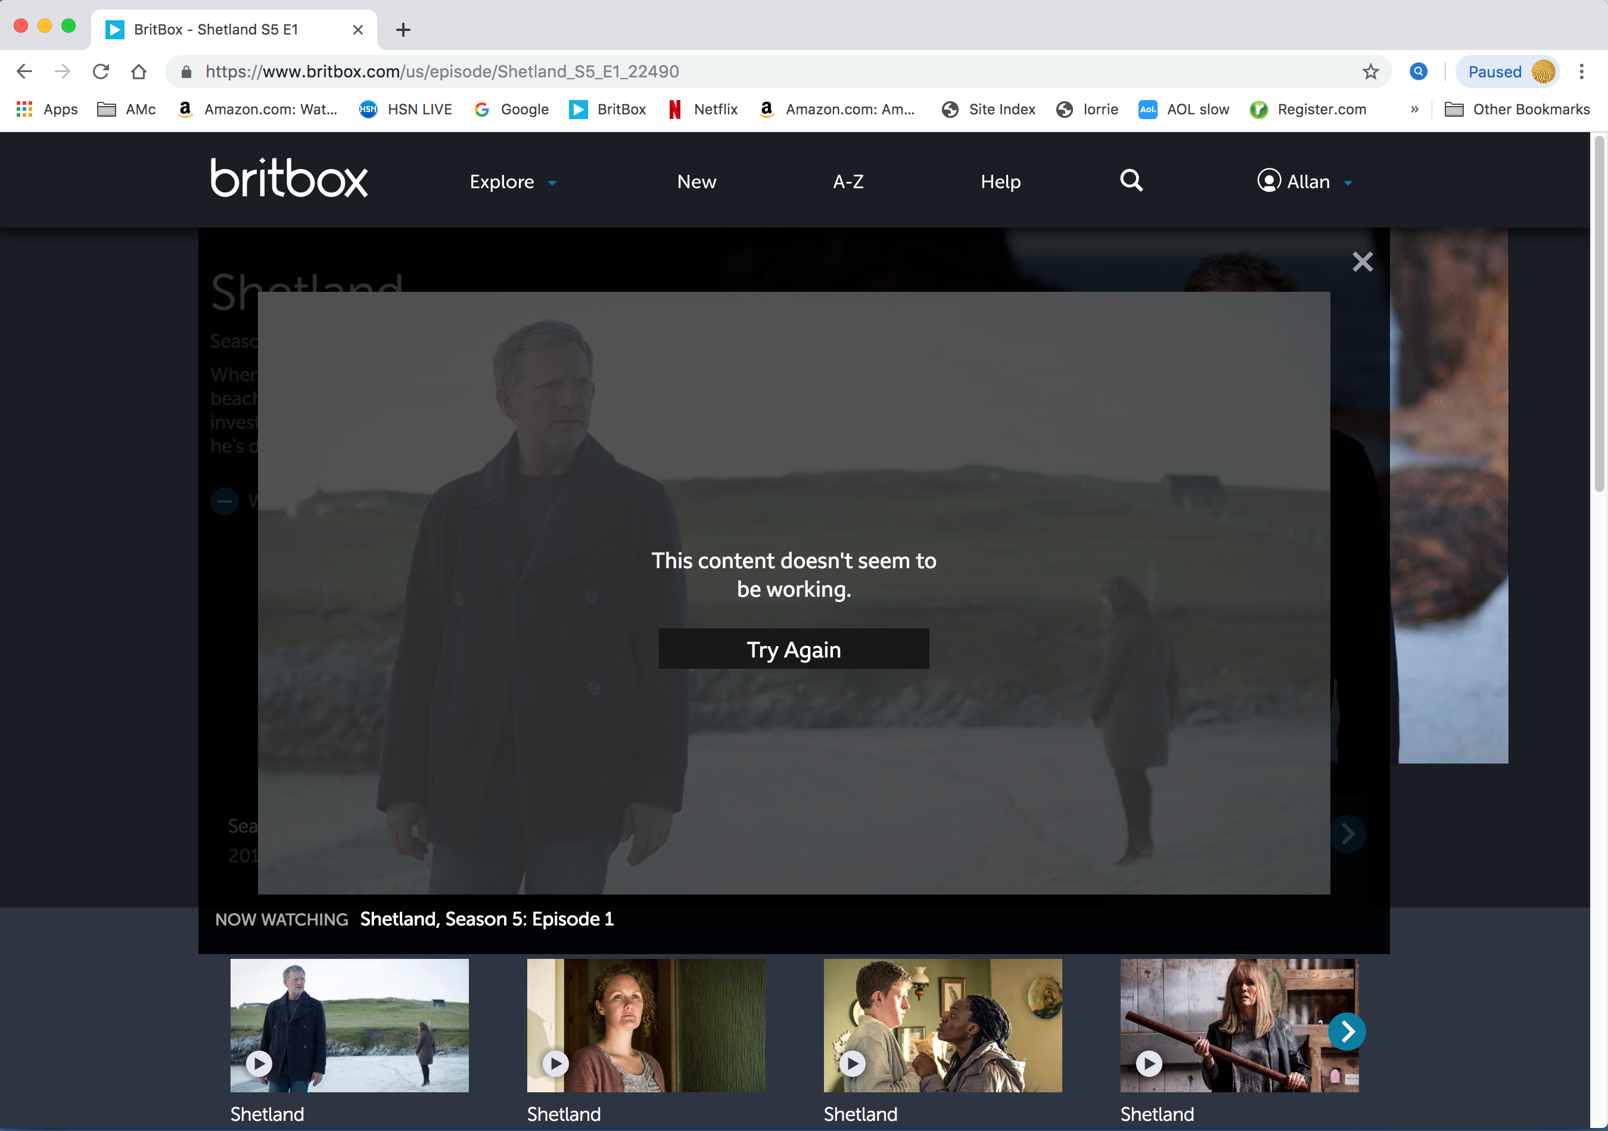Click the browser forward arrow
The width and height of the screenshot is (1608, 1131).
(63, 71)
